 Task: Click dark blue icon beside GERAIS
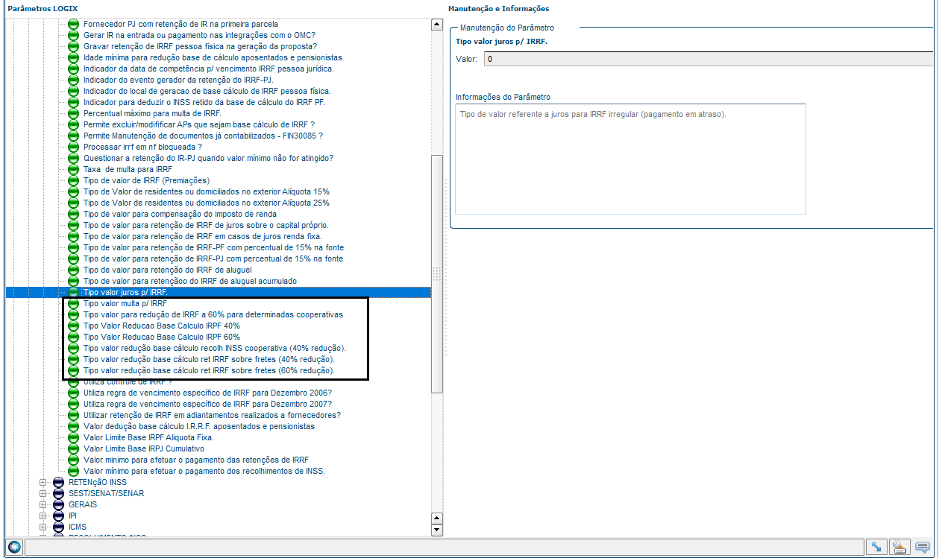click(59, 504)
